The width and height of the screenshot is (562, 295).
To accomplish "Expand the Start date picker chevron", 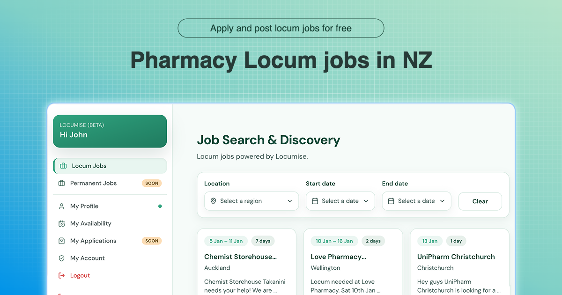I will tap(366, 201).
